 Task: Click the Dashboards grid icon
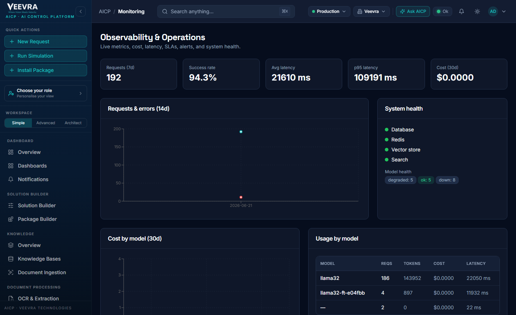coord(11,166)
